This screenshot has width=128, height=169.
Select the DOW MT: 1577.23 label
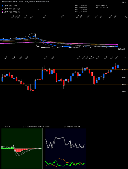pos(12,9)
